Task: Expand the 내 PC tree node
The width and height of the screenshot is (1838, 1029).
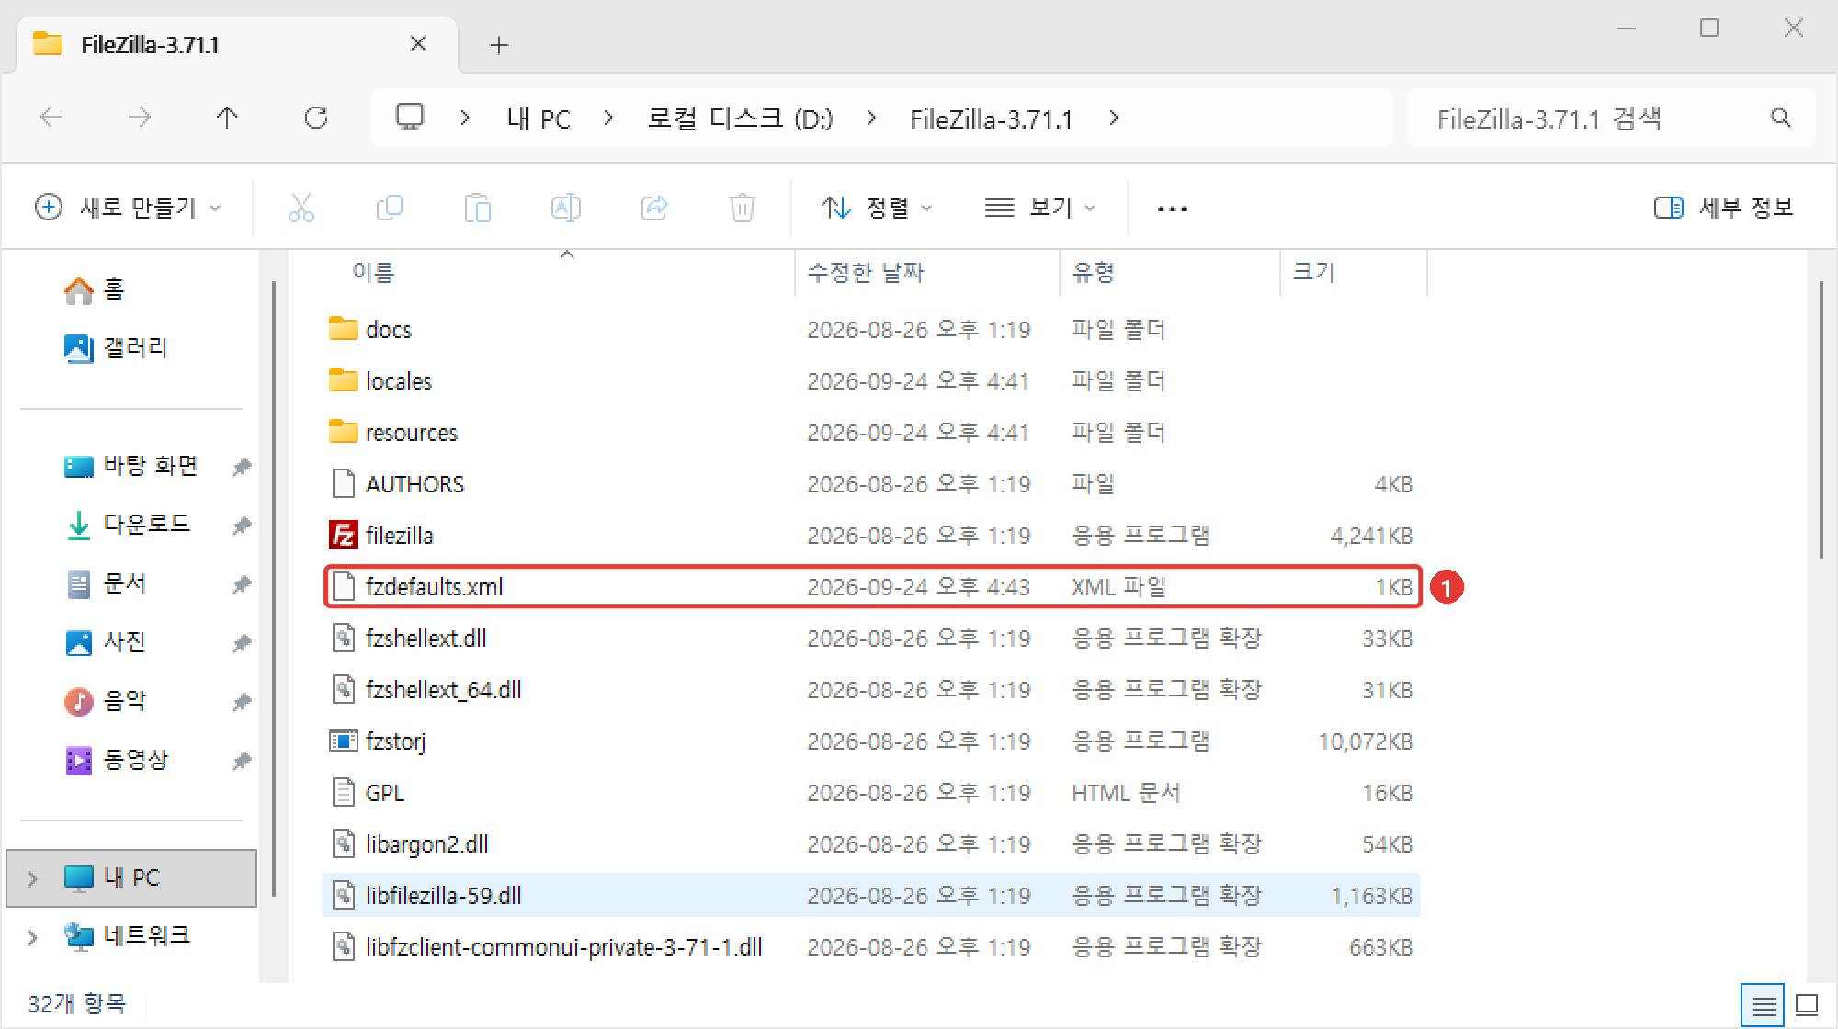Action: coord(32,878)
